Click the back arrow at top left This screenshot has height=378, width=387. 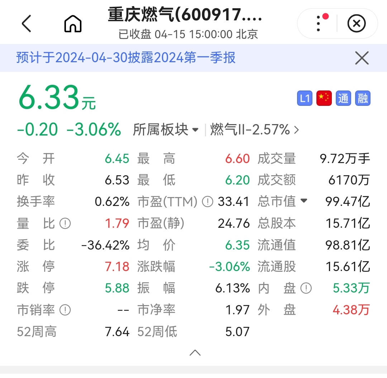pyautogui.click(x=26, y=23)
